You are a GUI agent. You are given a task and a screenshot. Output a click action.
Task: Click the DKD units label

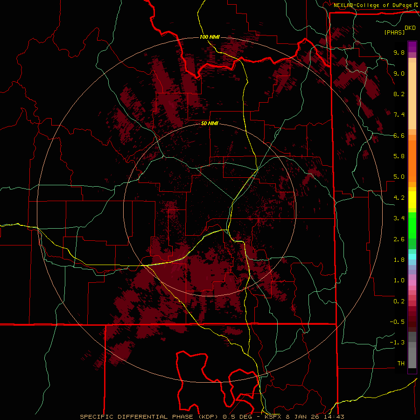pos(410,28)
